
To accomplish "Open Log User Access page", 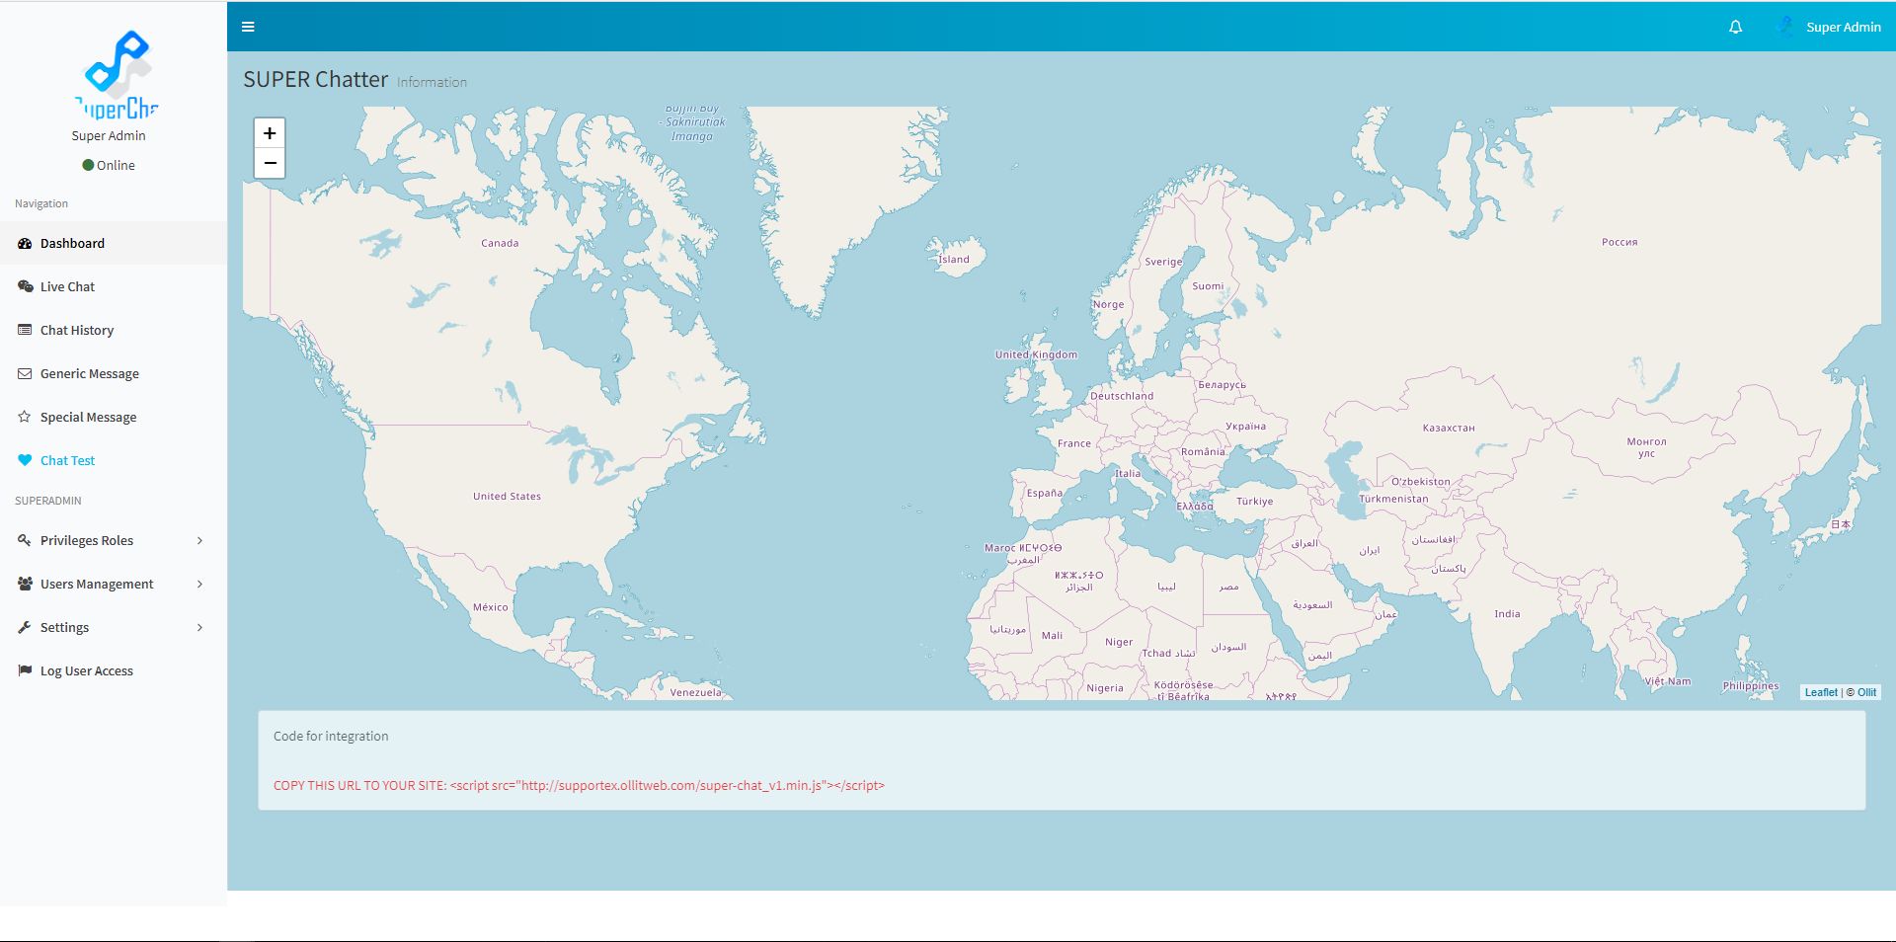I will click(x=114, y=670).
